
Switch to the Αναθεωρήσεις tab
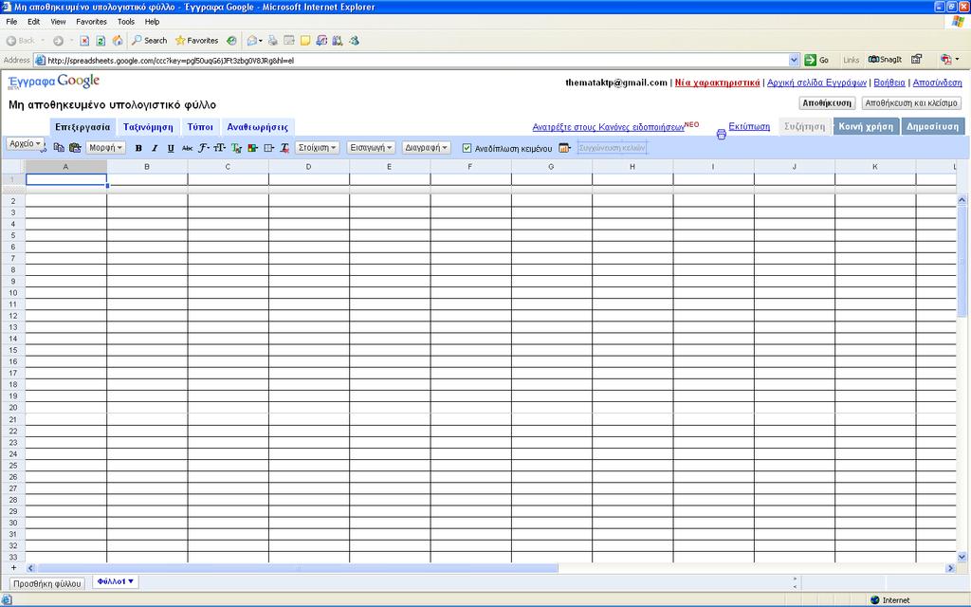click(x=258, y=127)
